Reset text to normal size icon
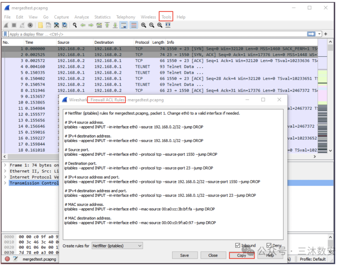The height and width of the screenshot is (265, 347). click(x=160, y=25)
